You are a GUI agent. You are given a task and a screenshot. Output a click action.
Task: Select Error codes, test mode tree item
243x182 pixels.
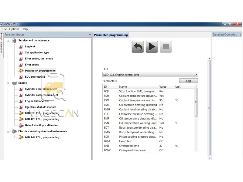[39, 59]
